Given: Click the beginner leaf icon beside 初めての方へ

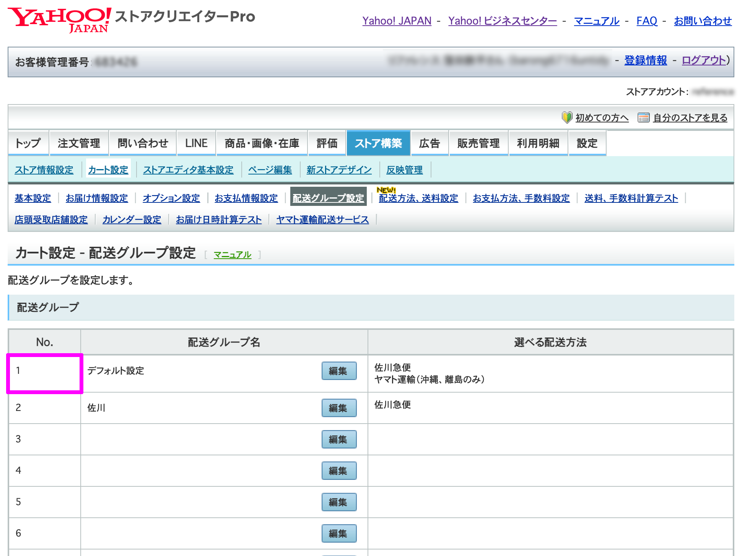Looking at the screenshot, I should tap(567, 117).
